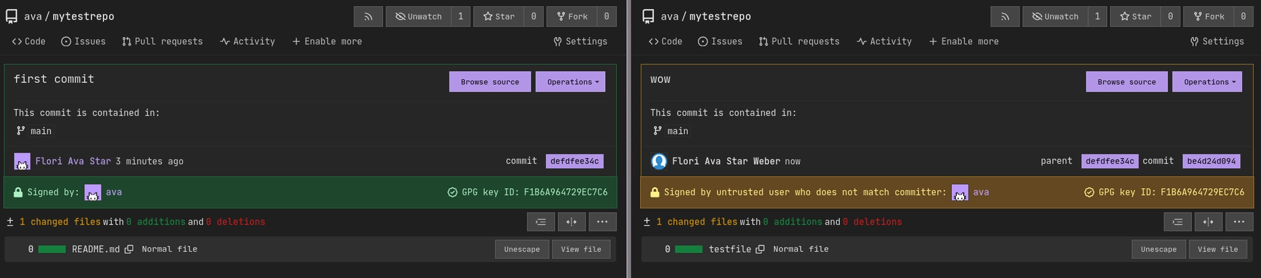Open Settings tab in right panel
This screenshot has height=278, width=1261.
click(x=1217, y=41)
